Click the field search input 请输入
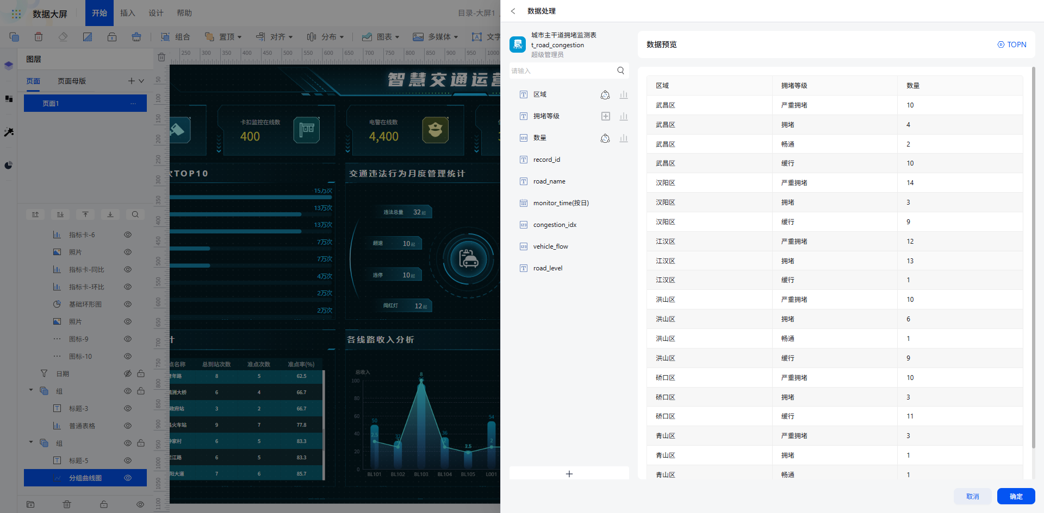1044x513 pixels. [562, 71]
